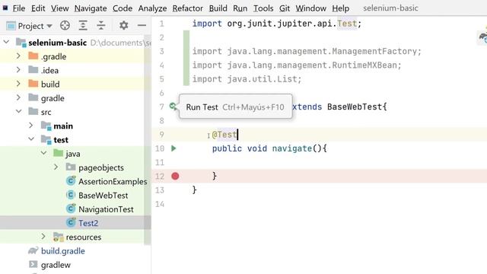
Task: Expand the main folder
Action: coord(30,126)
